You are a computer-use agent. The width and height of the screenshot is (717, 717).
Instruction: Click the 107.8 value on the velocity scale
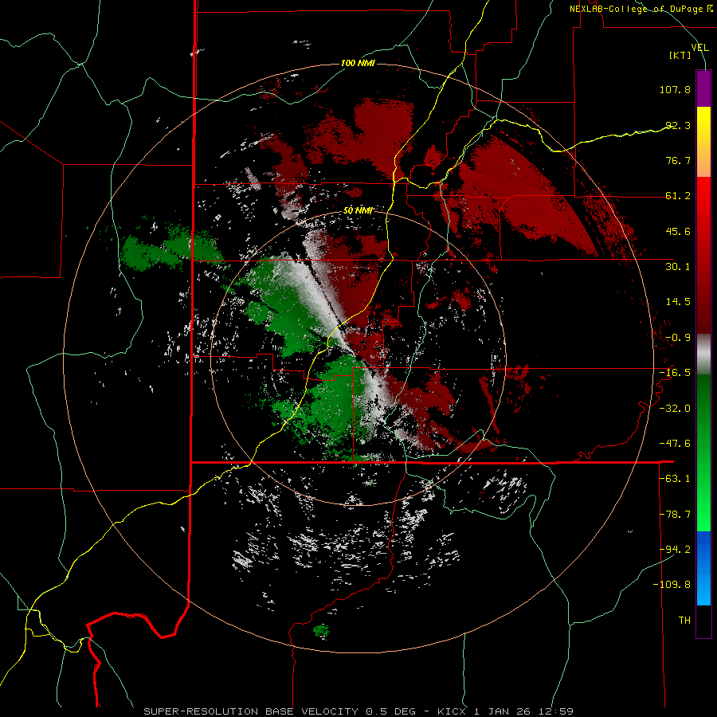point(675,89)
